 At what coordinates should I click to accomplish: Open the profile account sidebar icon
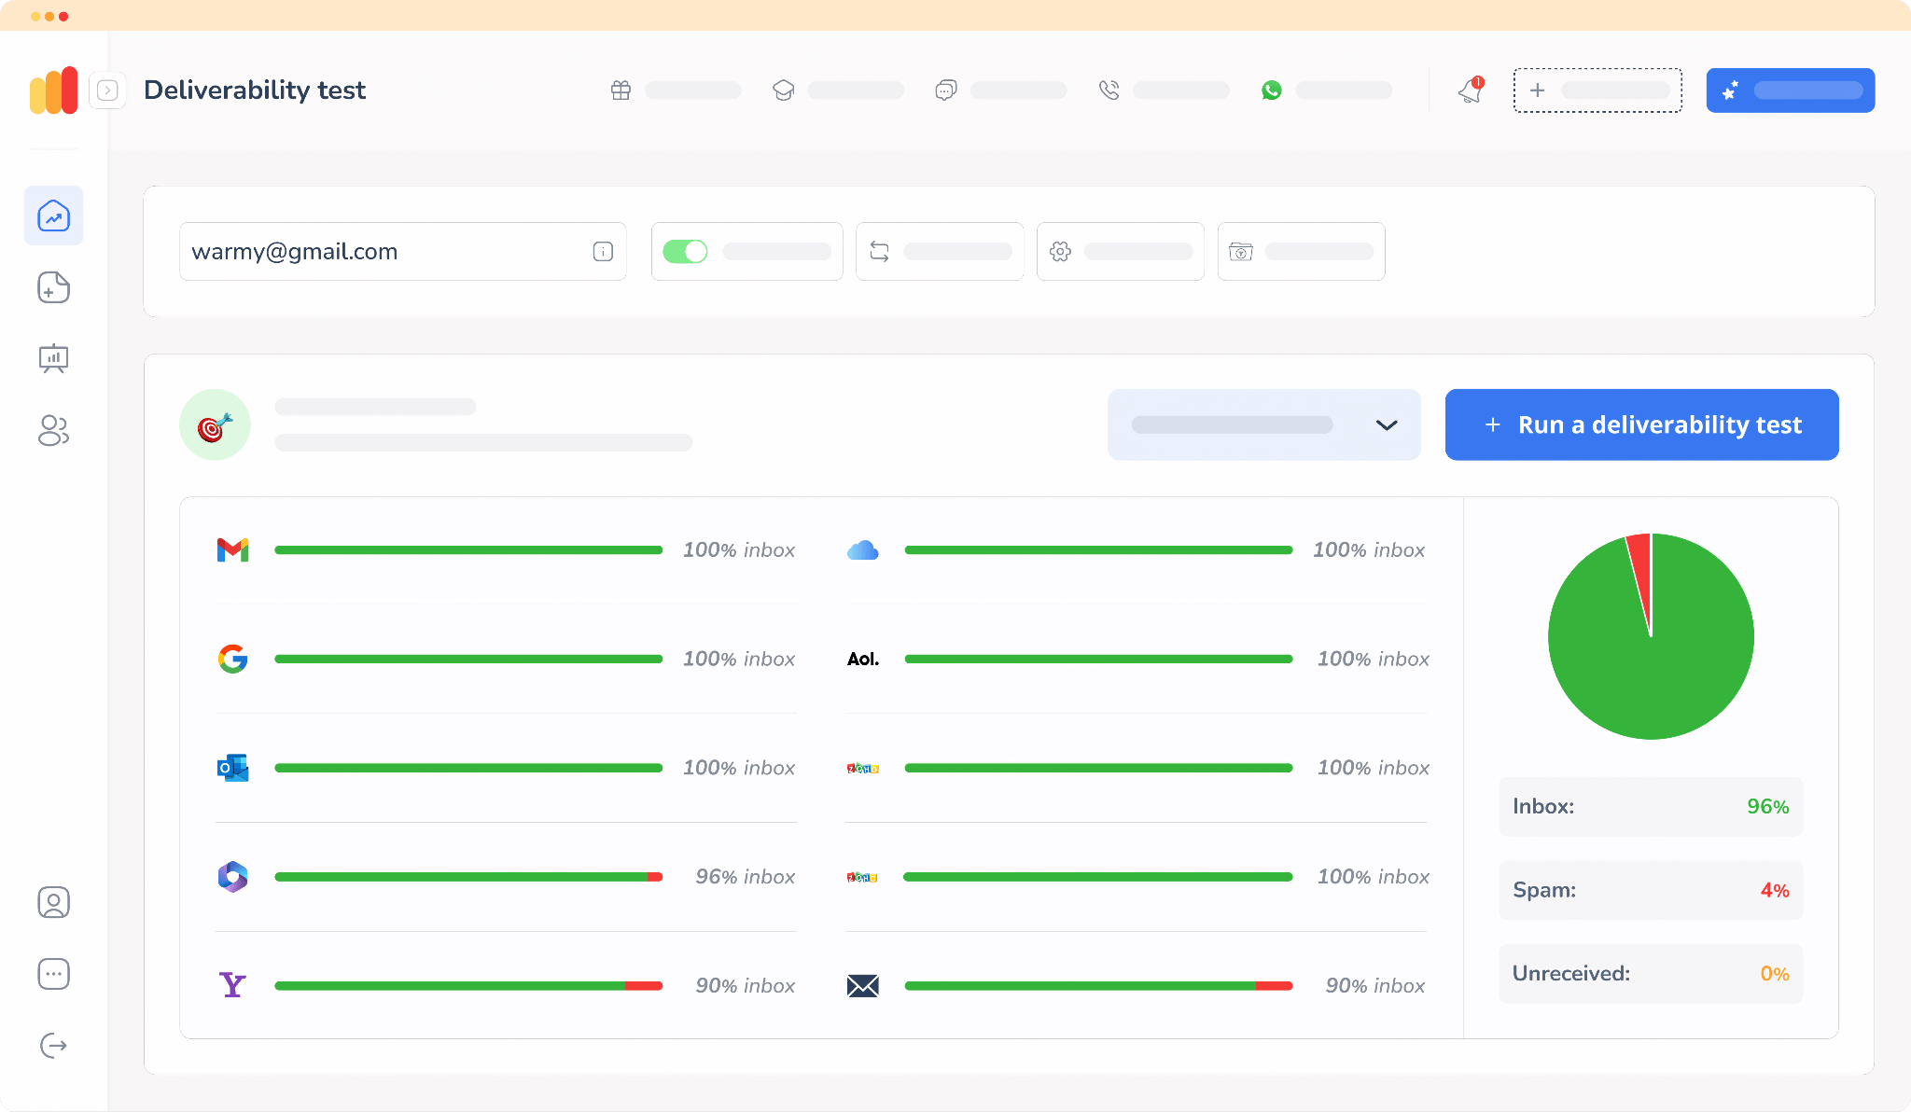click(53, 902)
